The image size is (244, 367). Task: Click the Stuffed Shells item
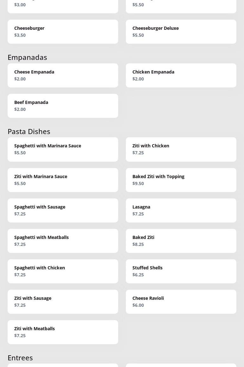click(x=181, y=271)
